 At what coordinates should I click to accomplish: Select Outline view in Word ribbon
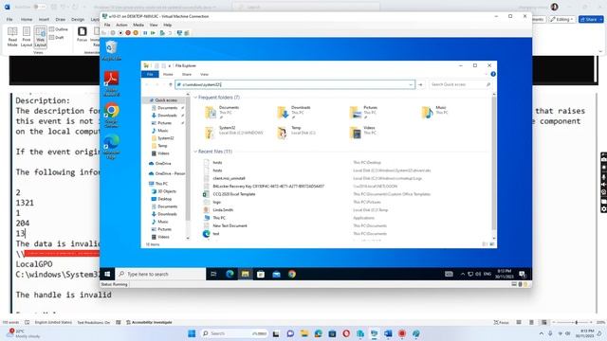59,29
